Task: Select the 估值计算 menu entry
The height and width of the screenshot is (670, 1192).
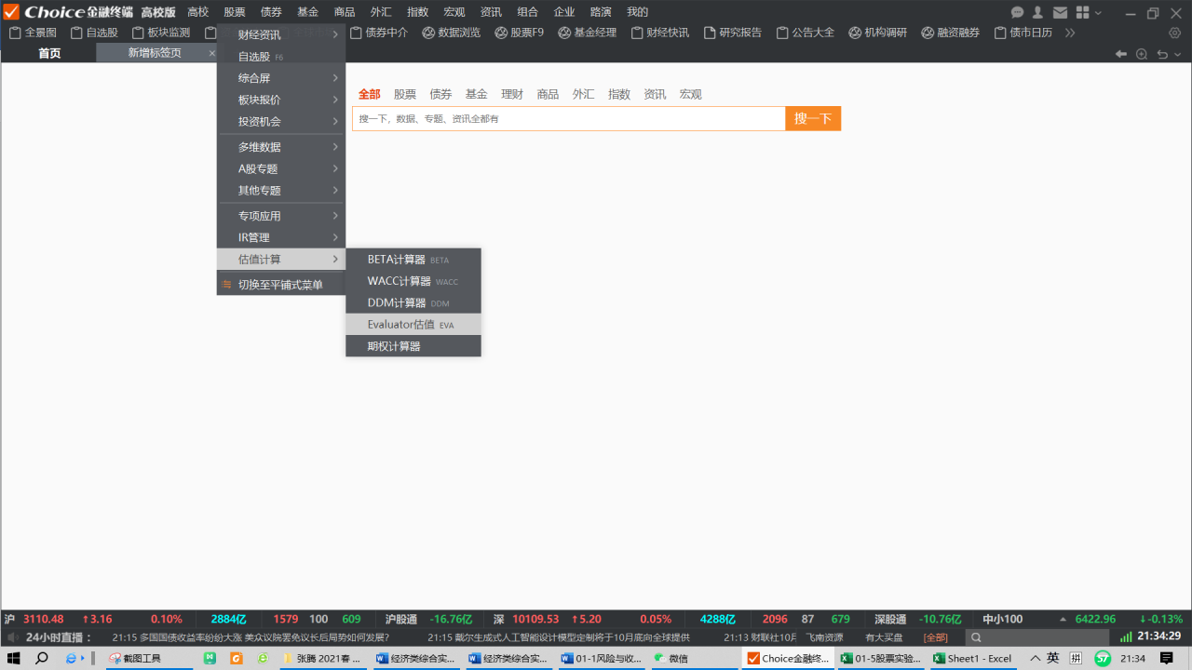Action: [281, 259]
